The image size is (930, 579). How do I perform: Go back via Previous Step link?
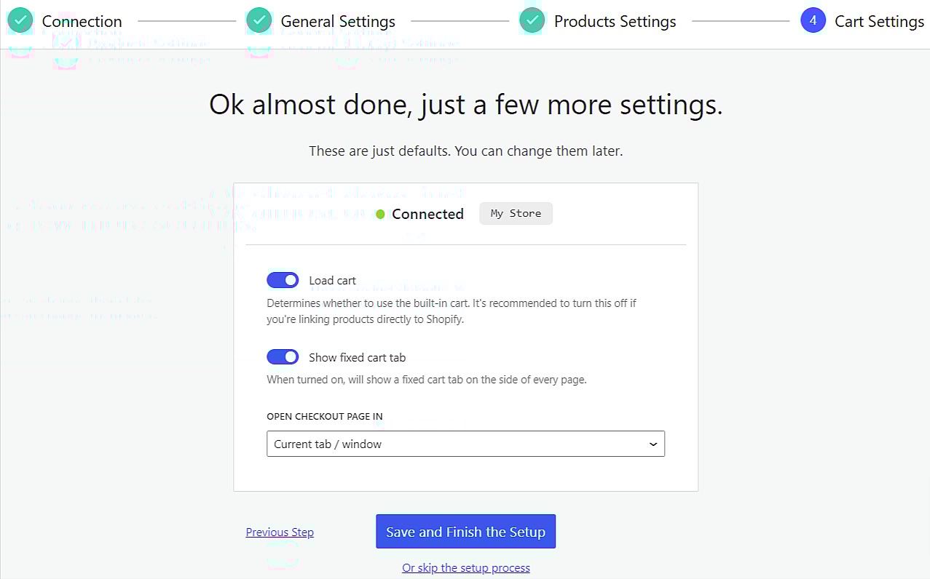click(280, 532)
